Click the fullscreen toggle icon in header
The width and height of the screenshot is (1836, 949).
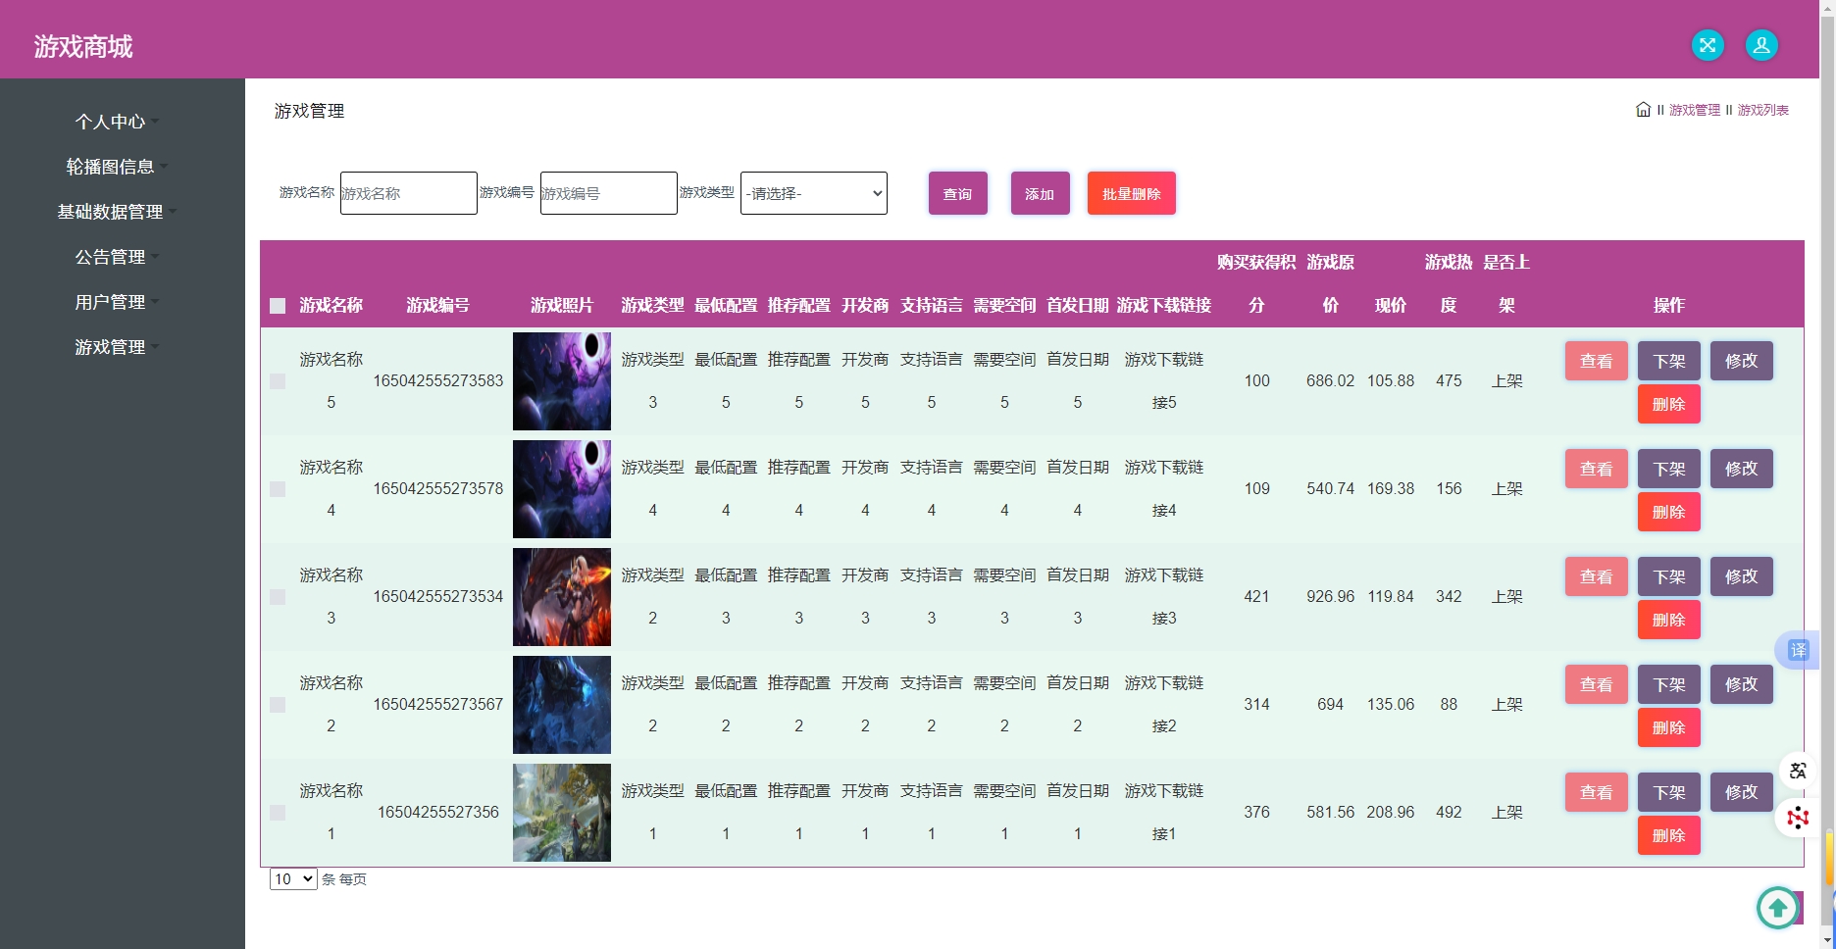(x=1708, y=45)
